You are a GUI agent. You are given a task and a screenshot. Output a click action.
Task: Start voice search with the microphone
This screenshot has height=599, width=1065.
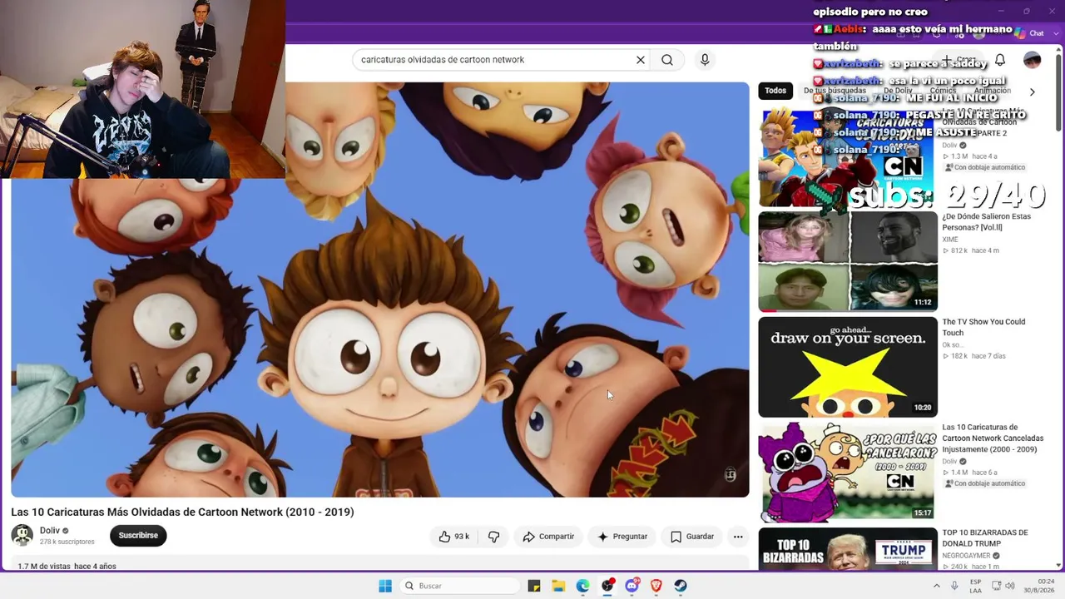[705, 60]
